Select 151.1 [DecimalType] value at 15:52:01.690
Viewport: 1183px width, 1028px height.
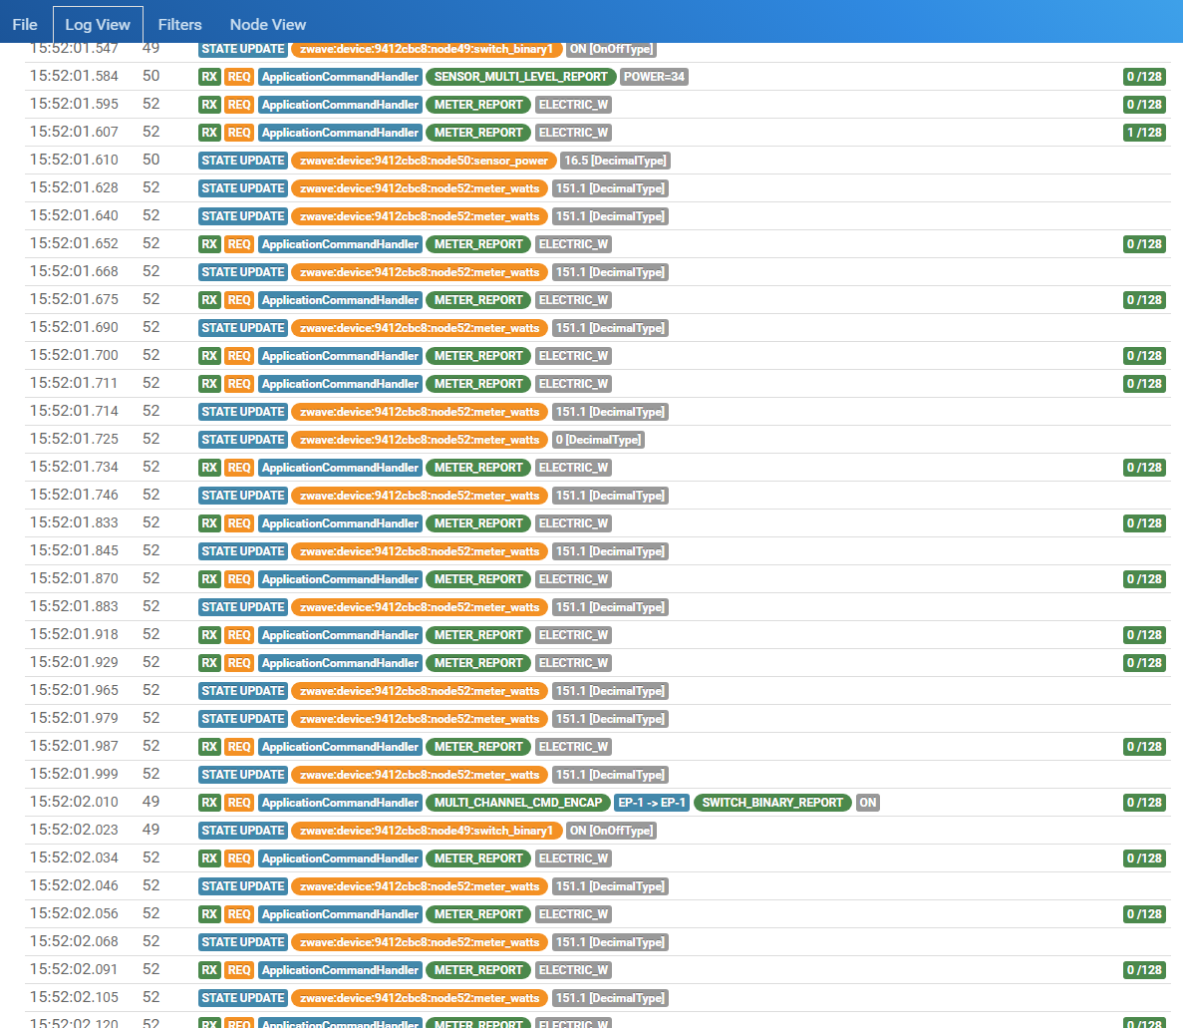[x=610, y=328]
